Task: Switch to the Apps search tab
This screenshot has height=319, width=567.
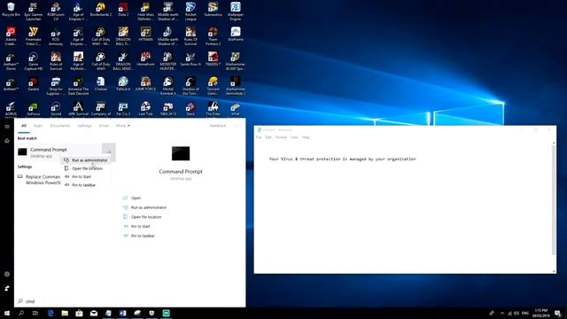Action: (x=38, y=126)
